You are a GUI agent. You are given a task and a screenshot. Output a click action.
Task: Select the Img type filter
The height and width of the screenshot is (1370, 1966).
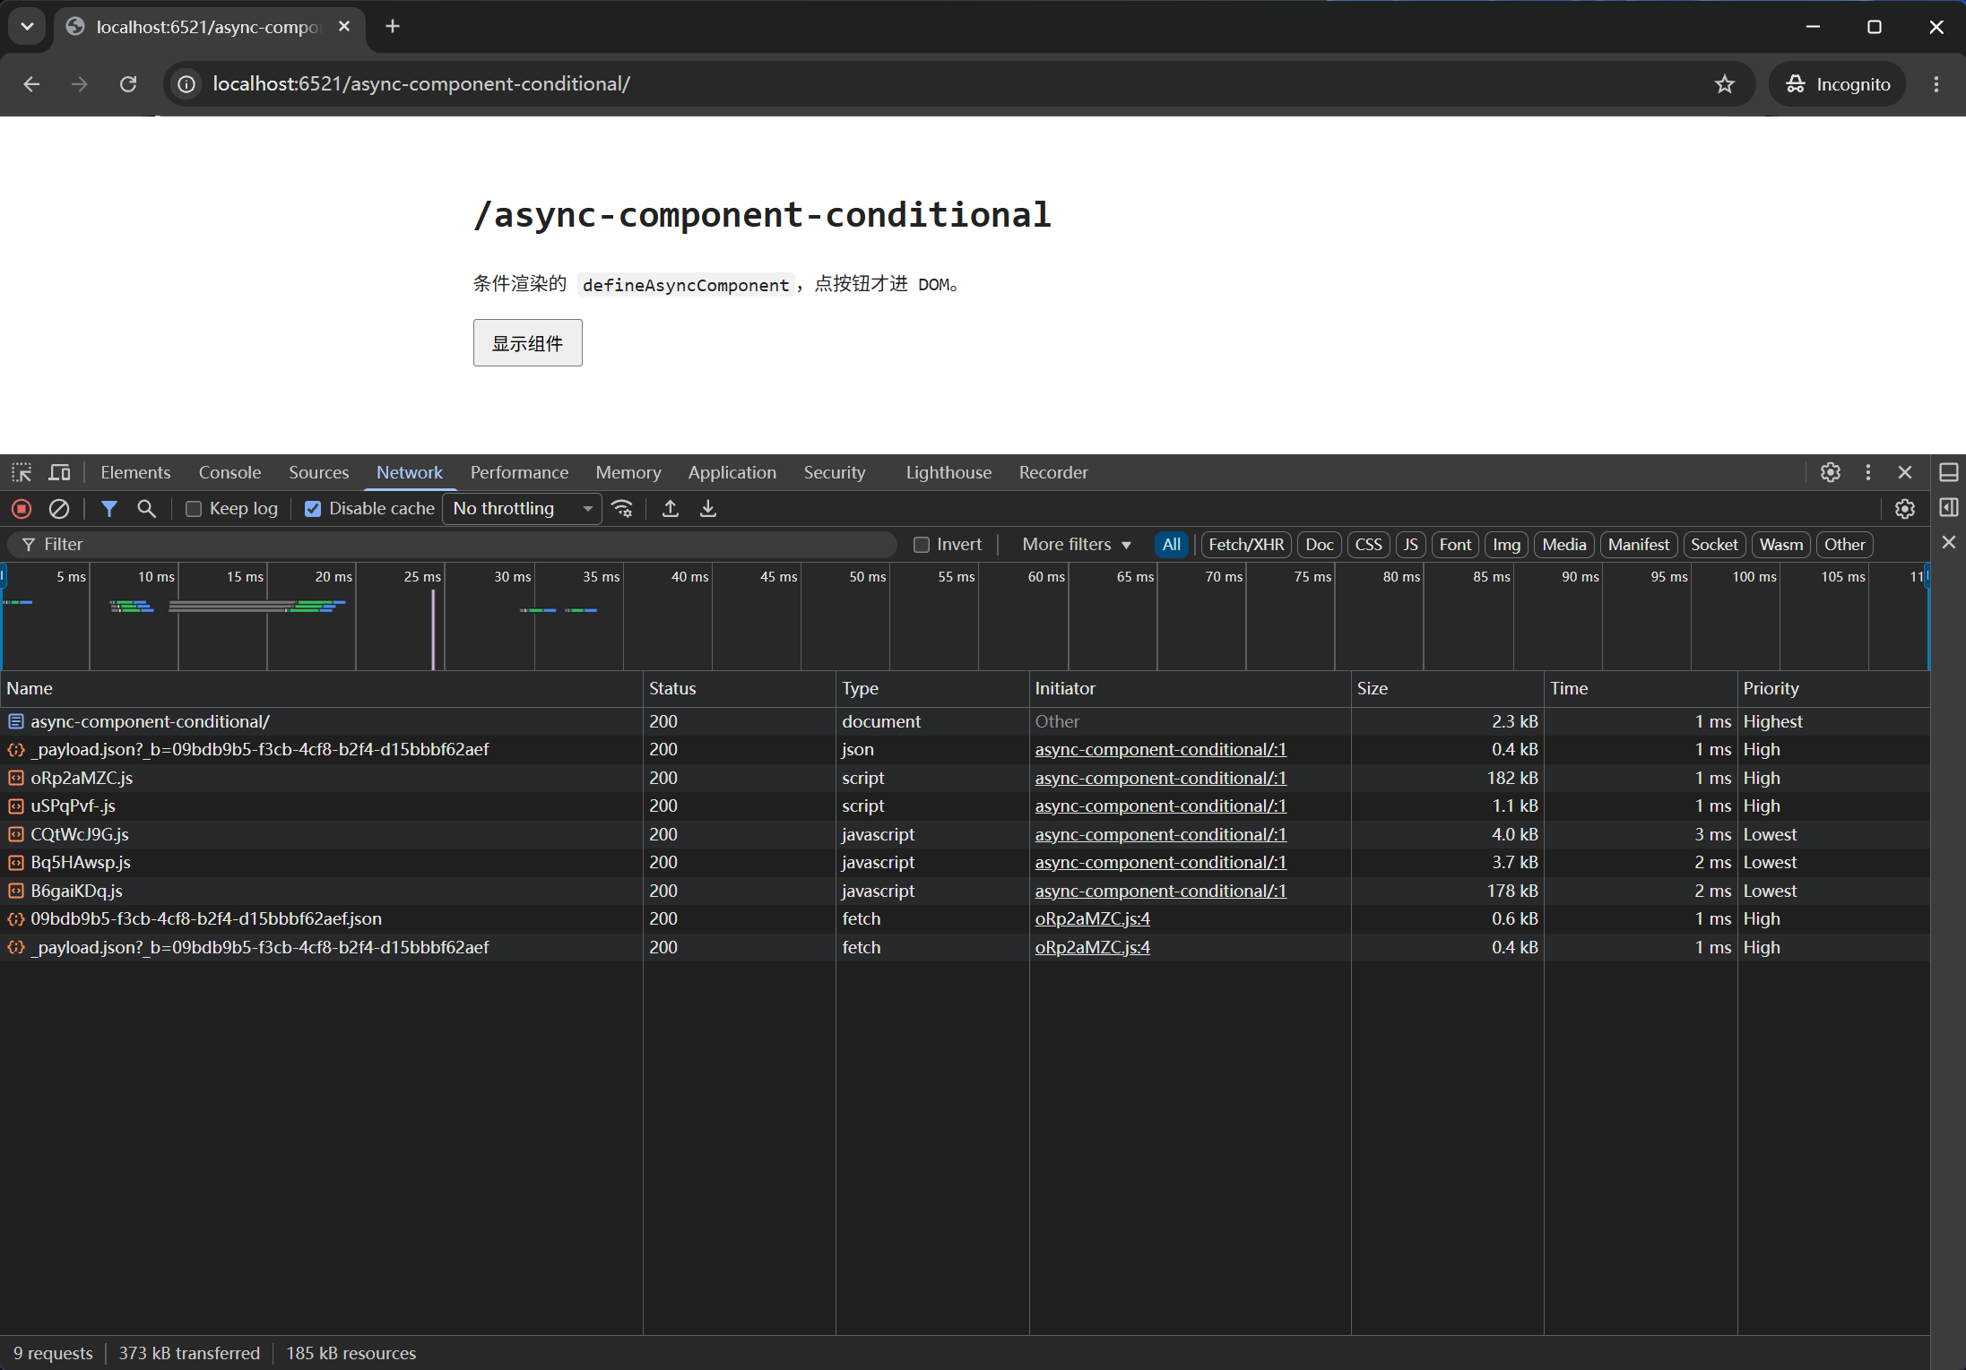point(1506,545)
